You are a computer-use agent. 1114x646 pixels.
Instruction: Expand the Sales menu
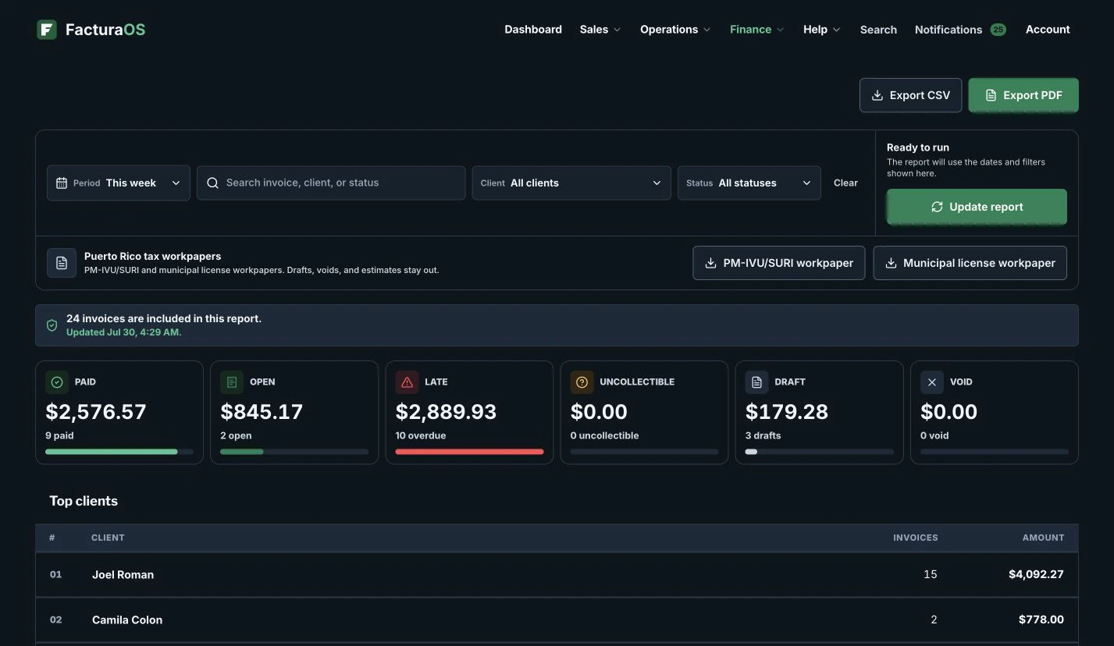(600, 30)
